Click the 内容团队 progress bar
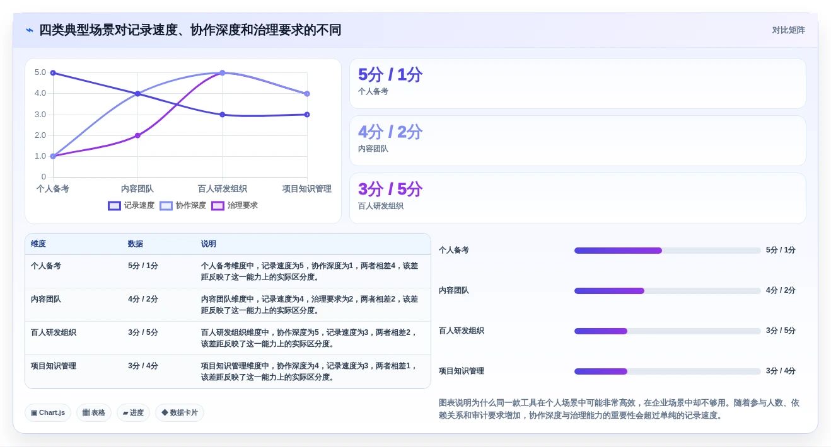This screenshot has height=447, width=831. pos(668,291)
